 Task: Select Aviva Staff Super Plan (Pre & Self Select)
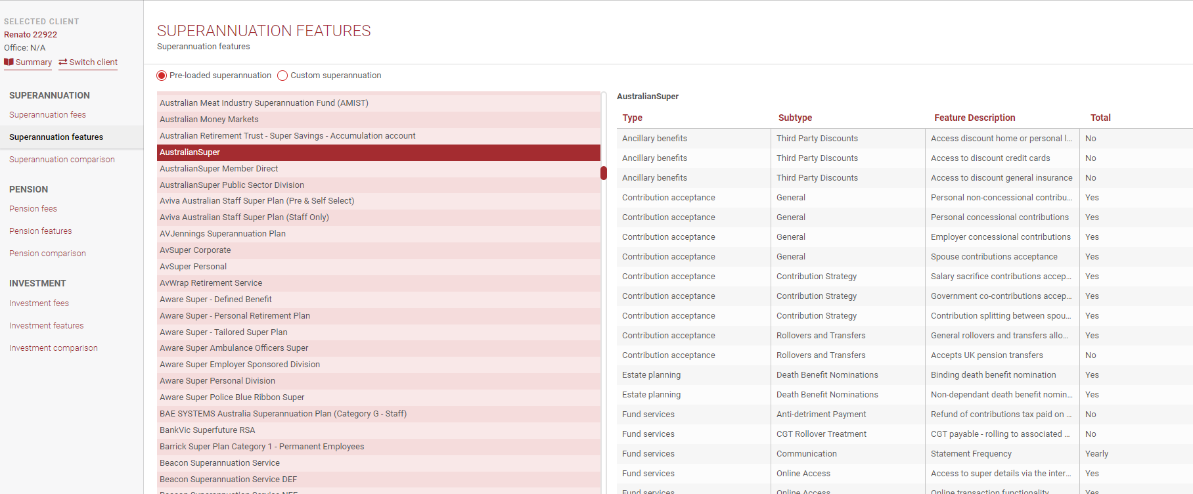(x=378, y=201)
